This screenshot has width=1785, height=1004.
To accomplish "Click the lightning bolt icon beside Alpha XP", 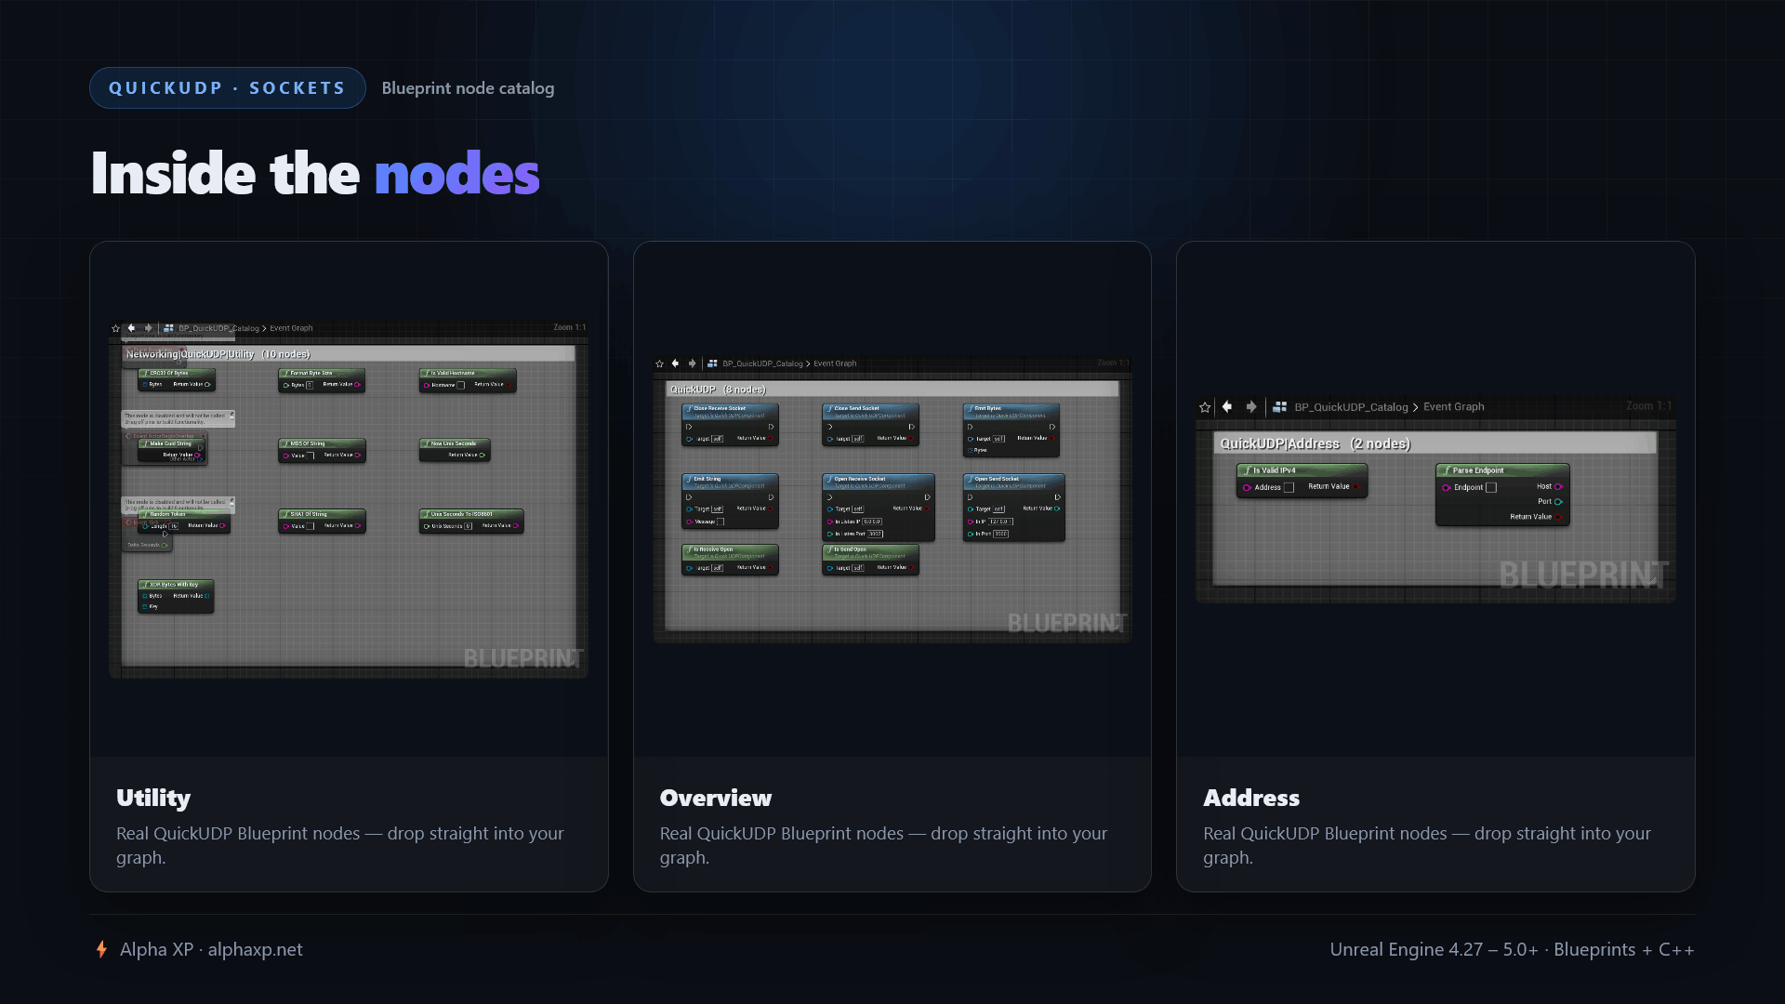I will tap(101, 949).
